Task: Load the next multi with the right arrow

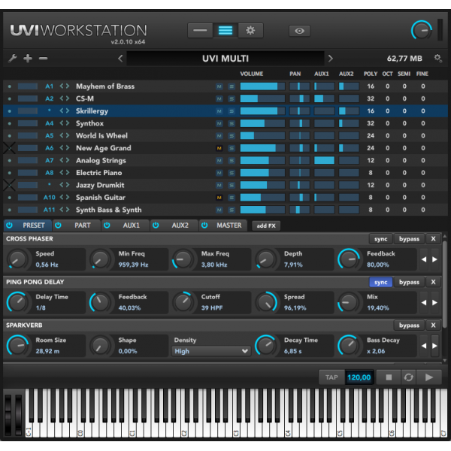Action: 331,59
